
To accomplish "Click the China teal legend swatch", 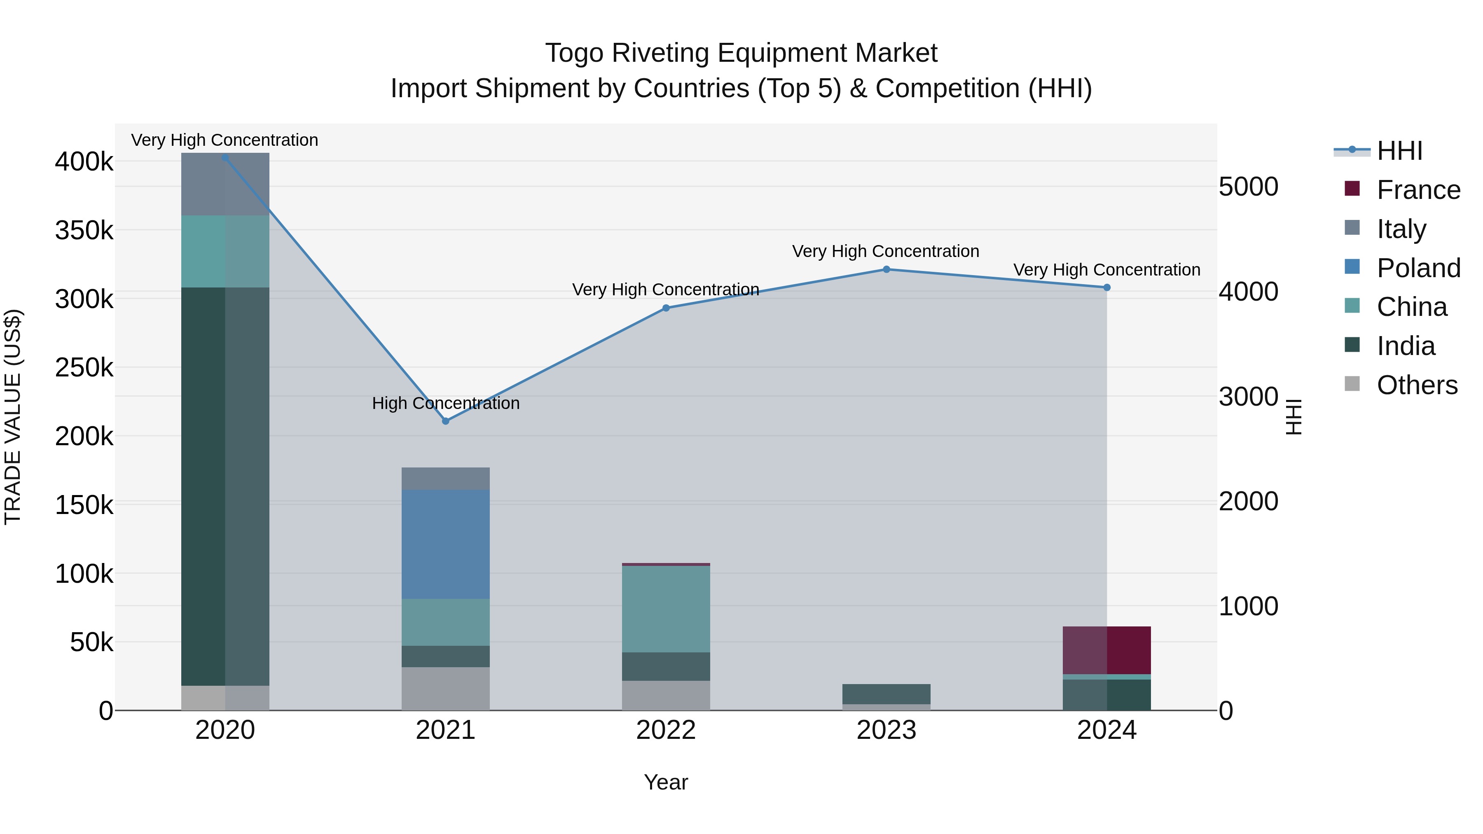I will coord(1352,306).
